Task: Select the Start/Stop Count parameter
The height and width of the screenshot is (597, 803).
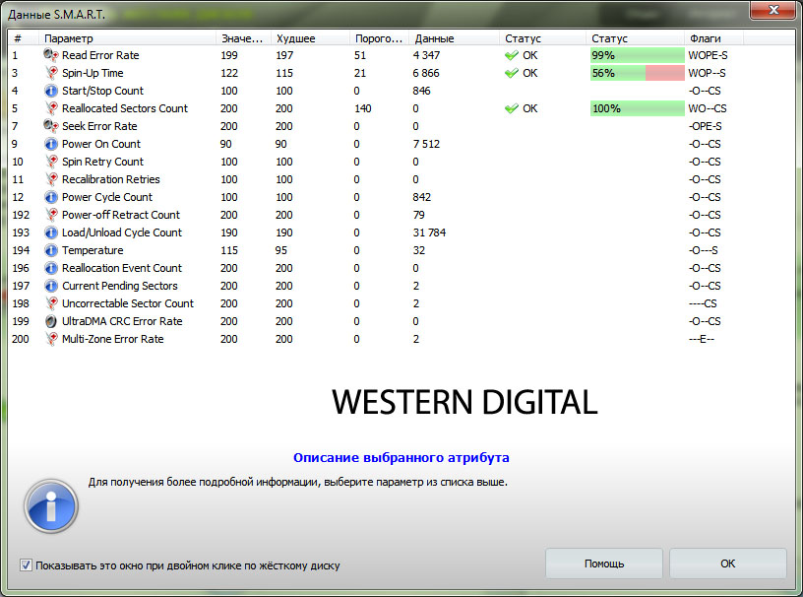Action: point(102,91)
